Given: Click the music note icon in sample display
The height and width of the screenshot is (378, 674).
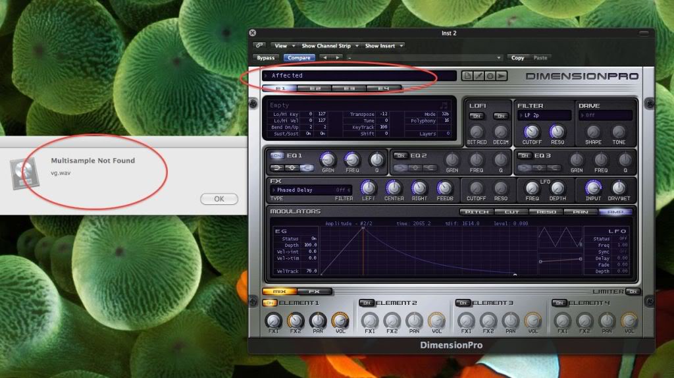Looking at the screenshot, I should click(x=444, y=105).
